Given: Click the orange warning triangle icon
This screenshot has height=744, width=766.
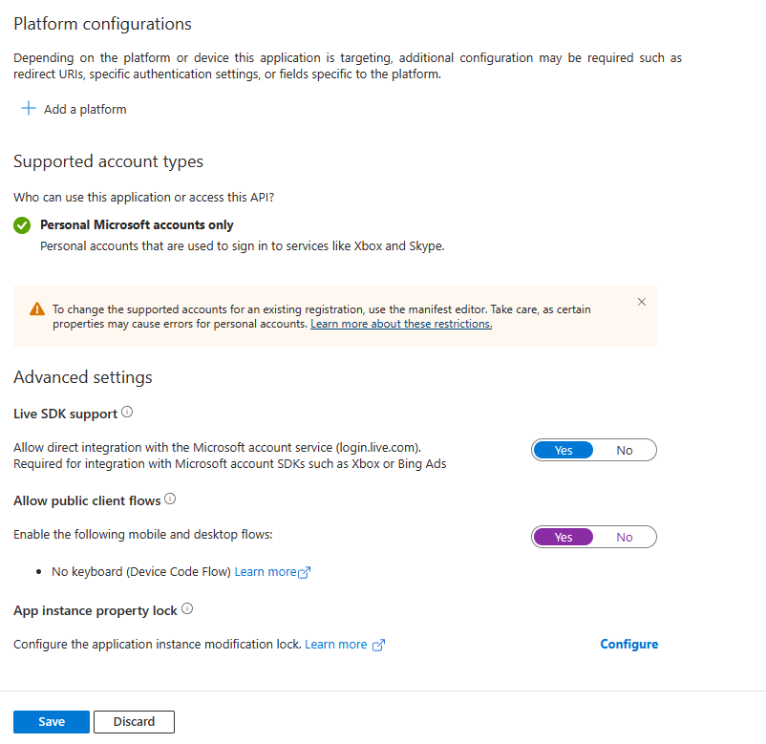Looking at the screenshot, I should 37,309.
